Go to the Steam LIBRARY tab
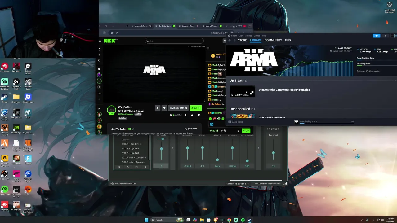 pos(256,40)
